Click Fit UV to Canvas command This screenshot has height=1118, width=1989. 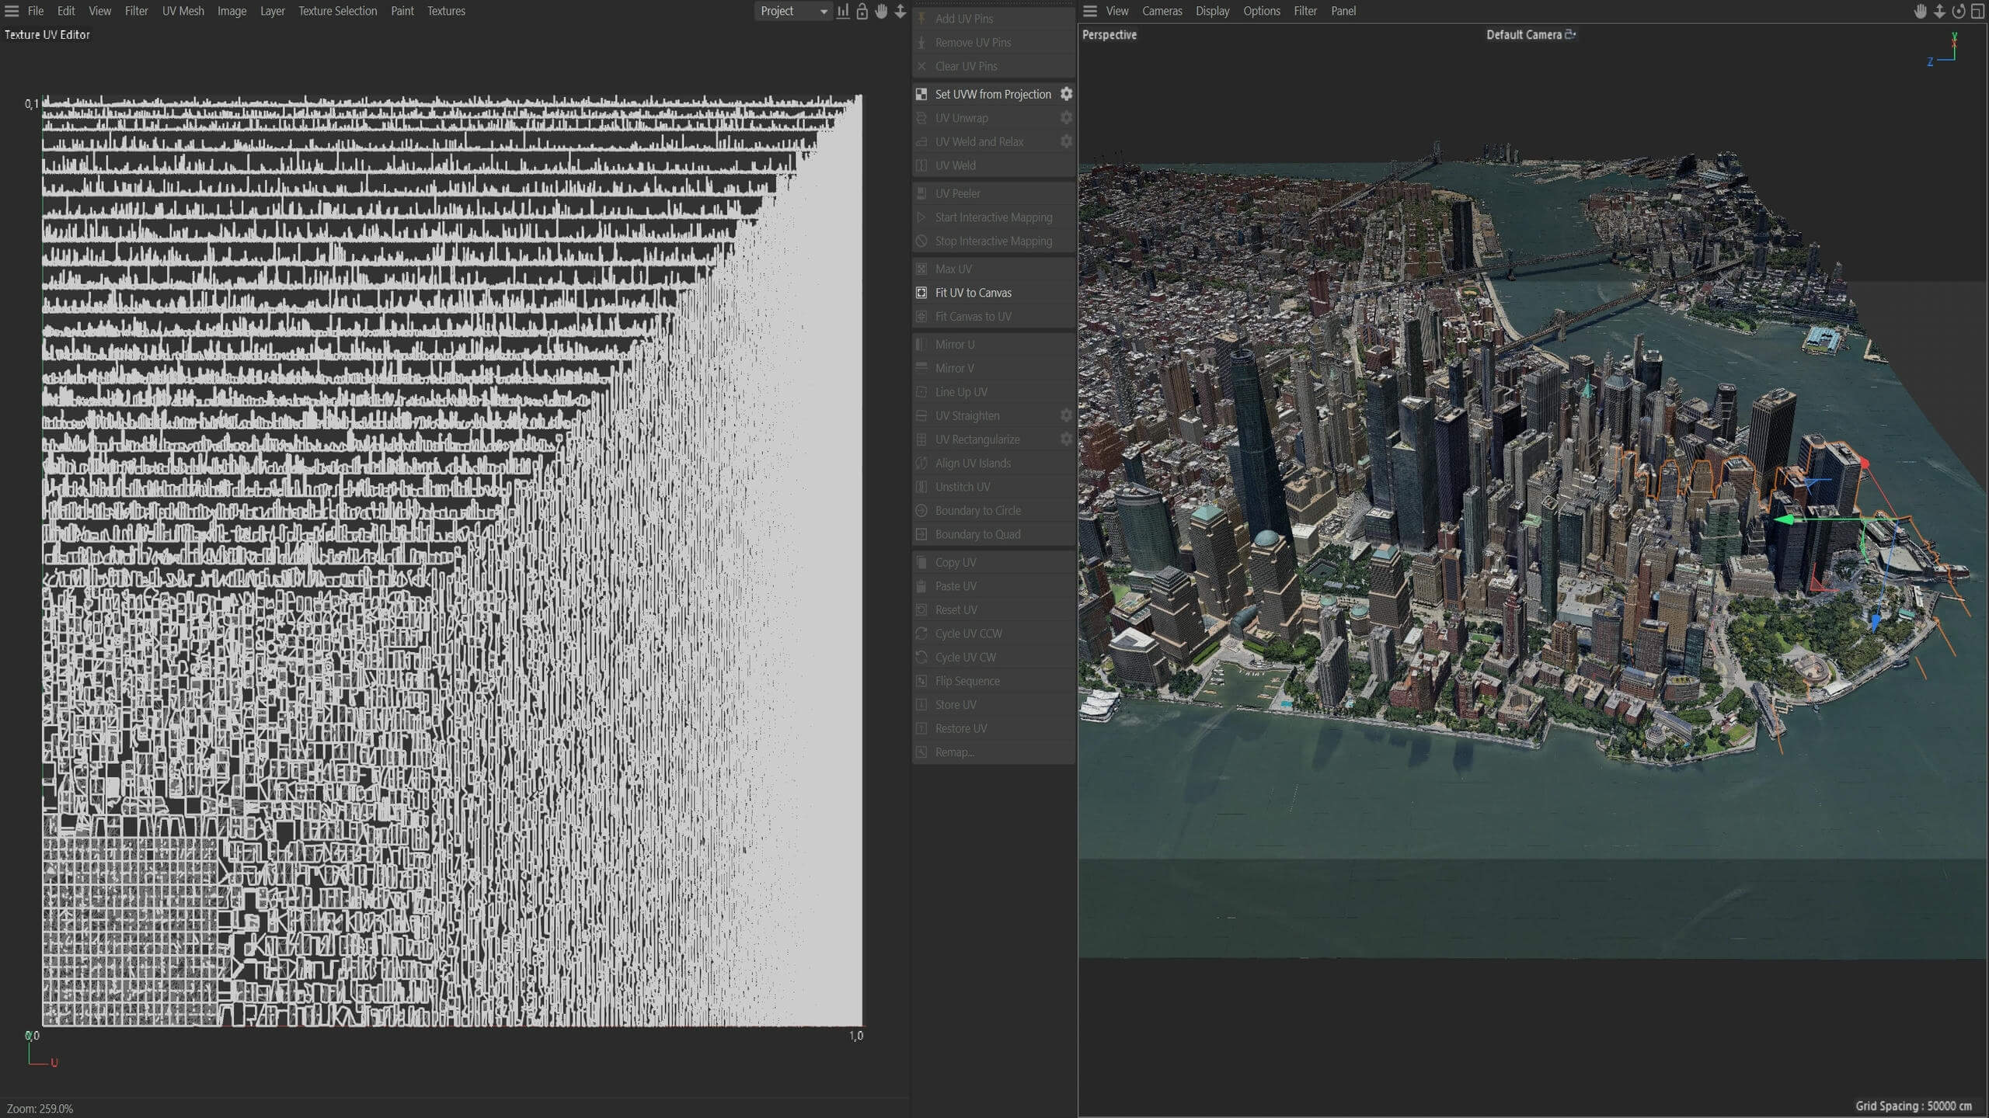[x=994, y=293]
